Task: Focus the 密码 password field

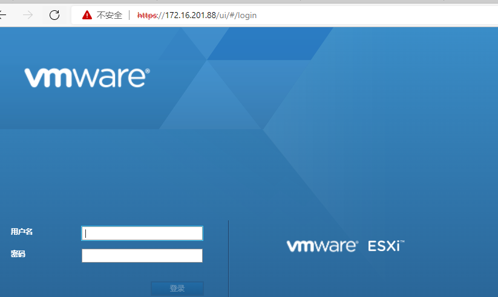Action: [142, 255]
